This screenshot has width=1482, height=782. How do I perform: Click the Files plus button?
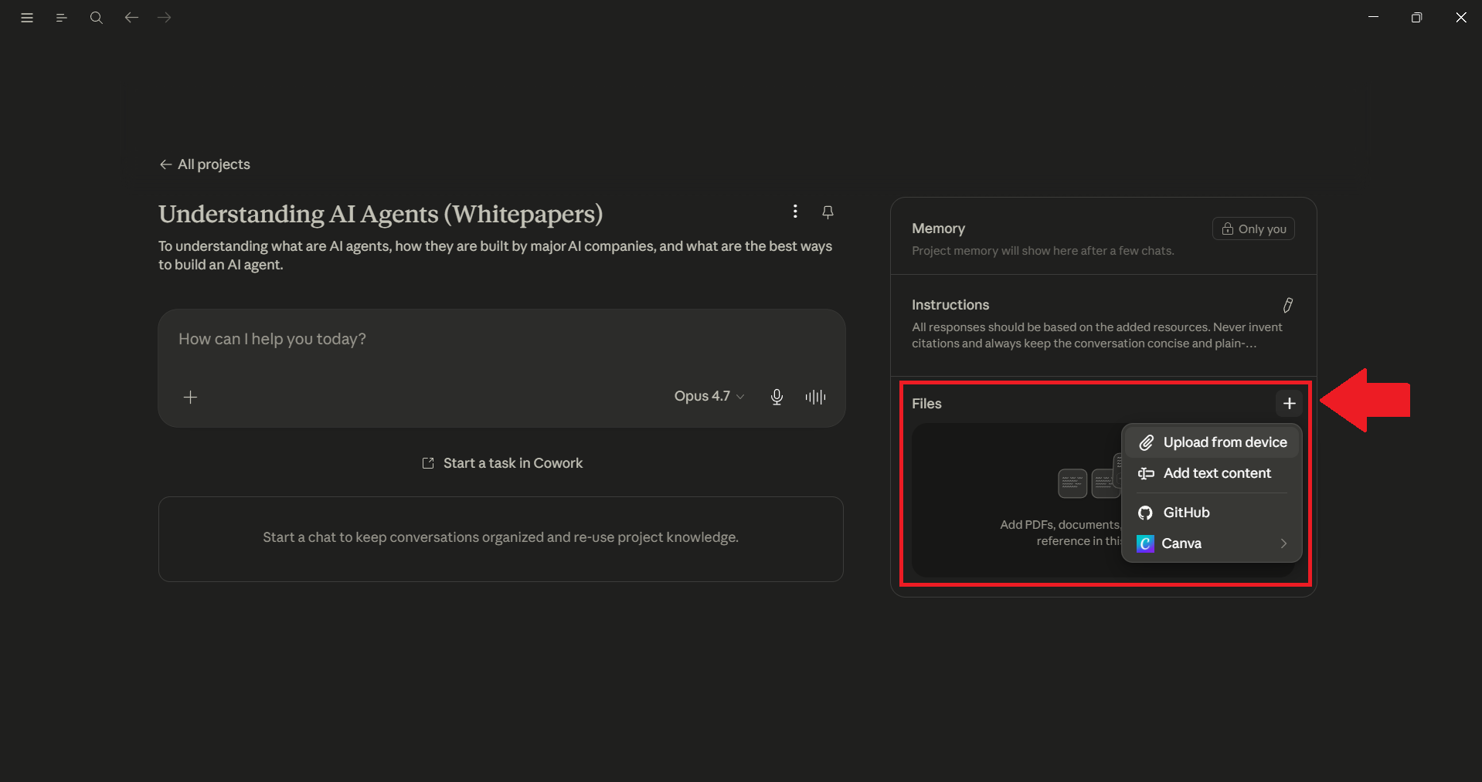(x=1289, y=403)
